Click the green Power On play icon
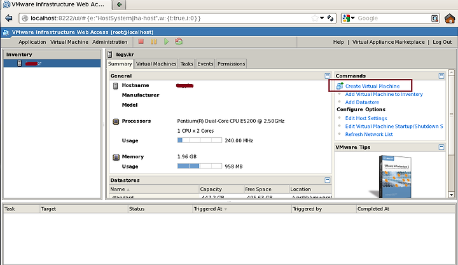458x265 pixels. (166, 42)
